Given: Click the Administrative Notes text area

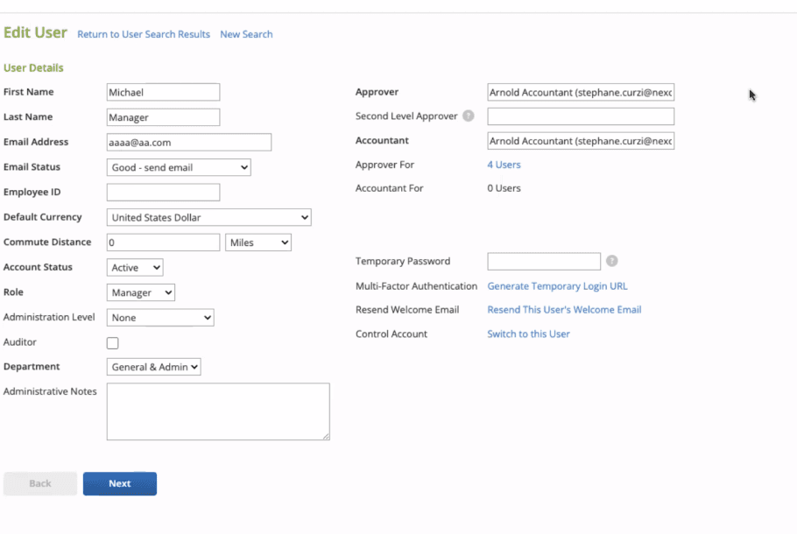Looking at the screenshot, I should coord(218,411).
